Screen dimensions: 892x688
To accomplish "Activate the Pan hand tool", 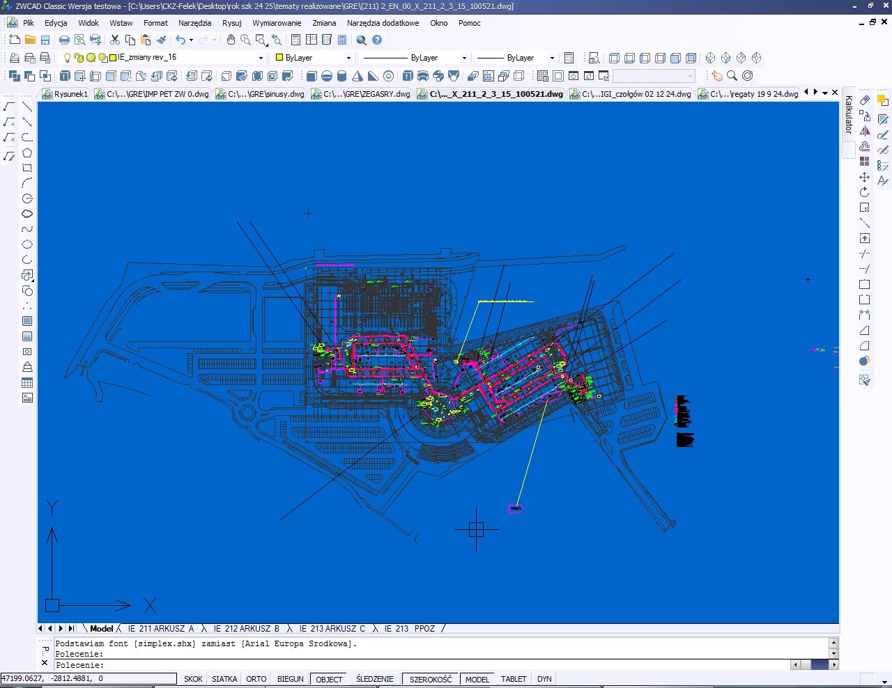I will [231, 40].
